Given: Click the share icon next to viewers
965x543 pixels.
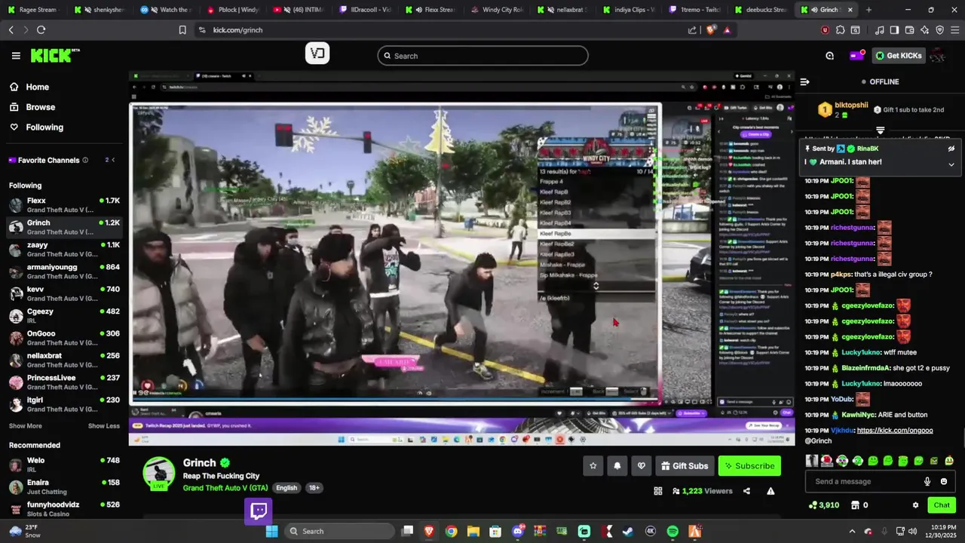Looking at the screenshot, I should (x=746, y=491).
